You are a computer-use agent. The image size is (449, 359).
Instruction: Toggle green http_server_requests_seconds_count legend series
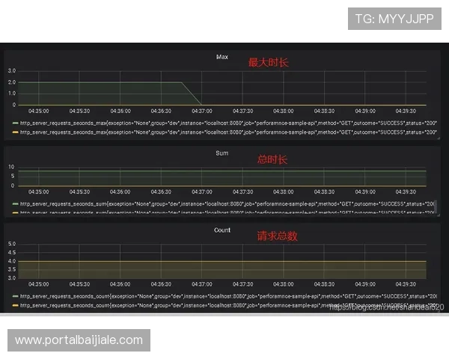tap(228, 296)
